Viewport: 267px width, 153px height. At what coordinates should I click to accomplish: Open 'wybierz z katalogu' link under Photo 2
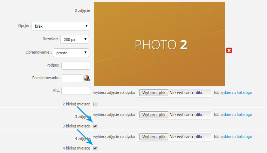(x=236, y=92)
